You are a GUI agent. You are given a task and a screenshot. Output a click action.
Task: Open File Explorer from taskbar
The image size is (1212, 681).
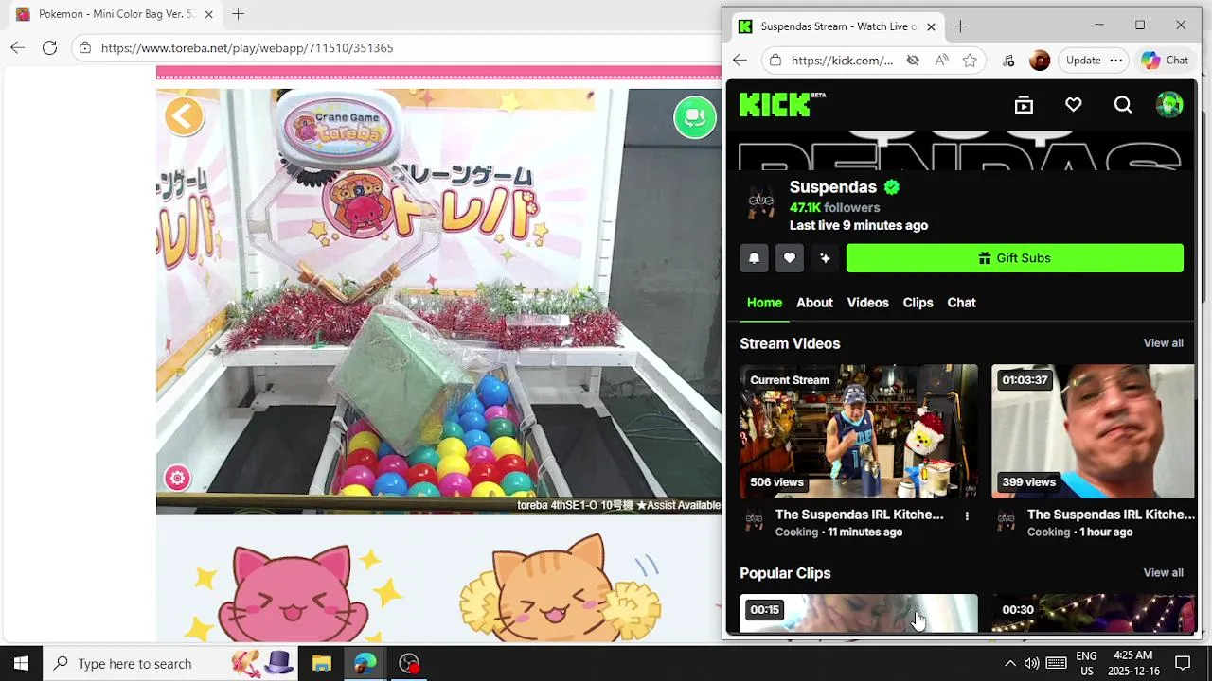321,663
